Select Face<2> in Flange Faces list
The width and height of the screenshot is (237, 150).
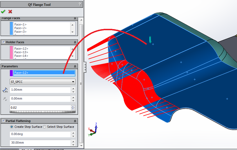[x=21, y=28]
